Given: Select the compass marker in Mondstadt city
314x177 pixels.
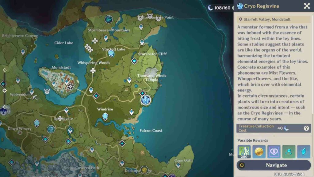Looking at the screenshot, I should 71,87.
